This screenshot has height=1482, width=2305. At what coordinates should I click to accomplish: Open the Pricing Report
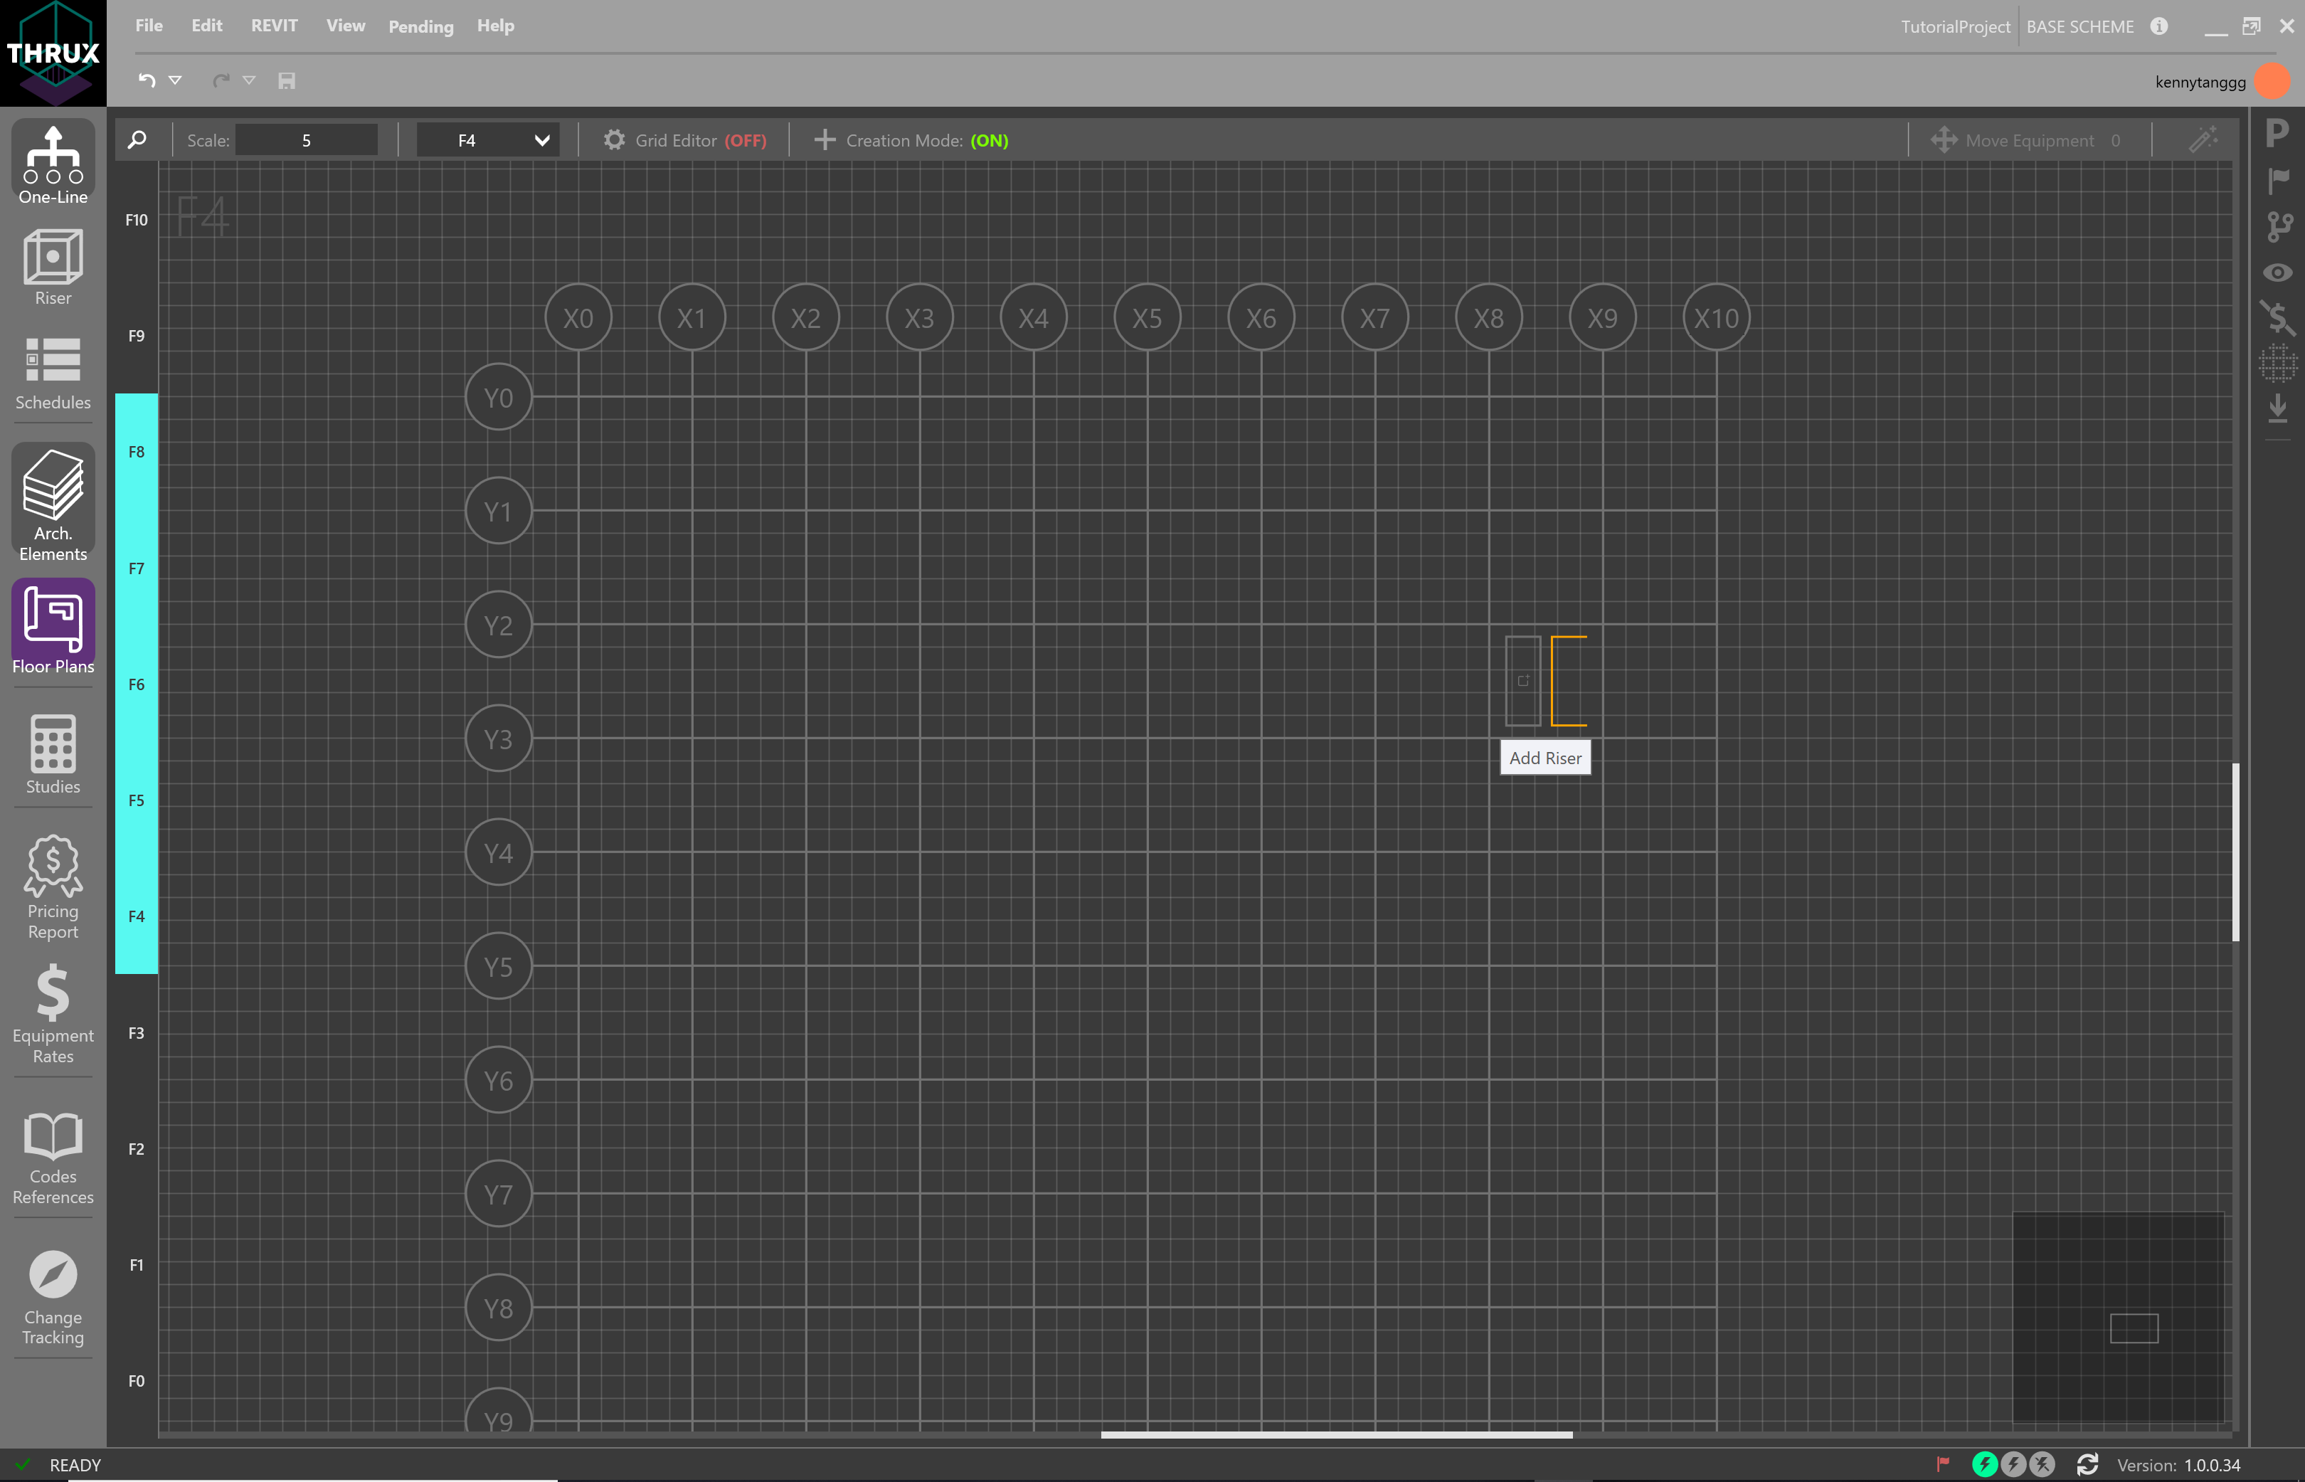pyautogui.click(x=53, y=886)
